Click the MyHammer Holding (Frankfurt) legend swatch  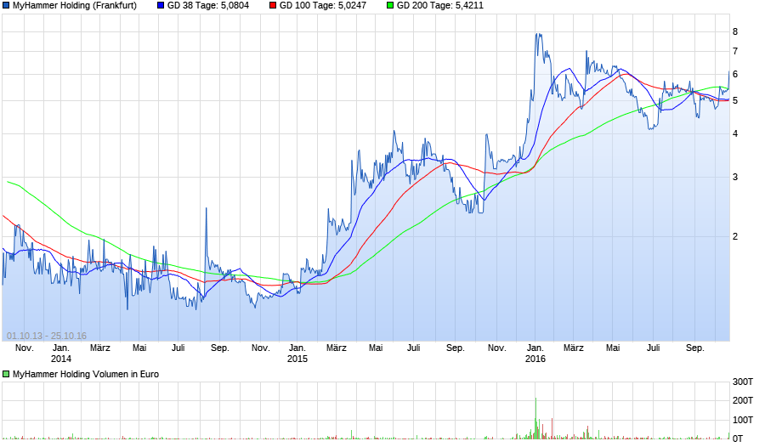pyautogui.click(x=6, y=6)
